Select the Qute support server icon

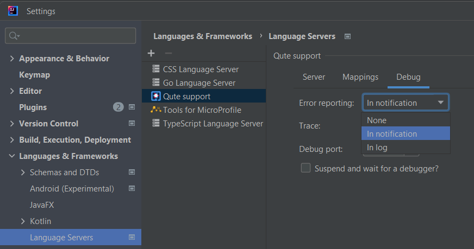click(156, 96)
